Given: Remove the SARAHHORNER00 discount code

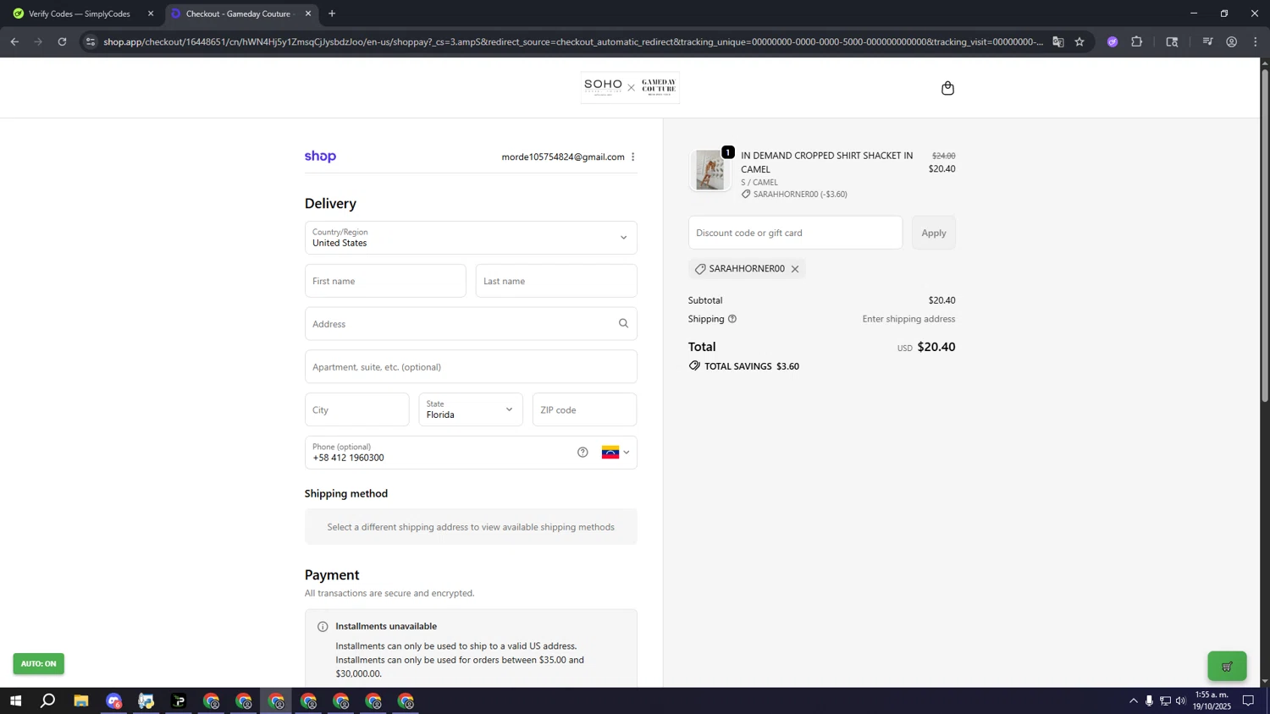Looking at the screenshot, I should click(x=794, y=269).
